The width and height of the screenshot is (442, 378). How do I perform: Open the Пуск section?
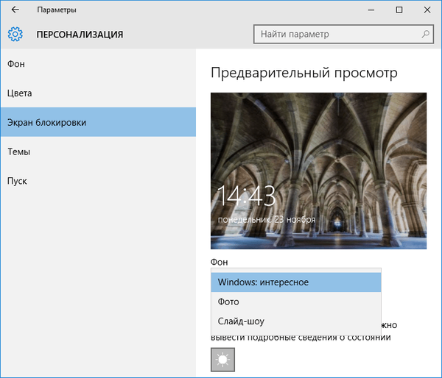[x=98, y=181]
